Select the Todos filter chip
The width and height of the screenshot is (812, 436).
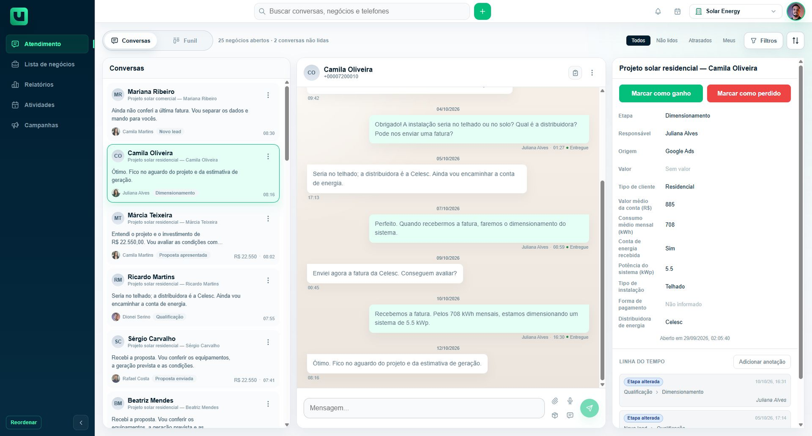(638, 41)
